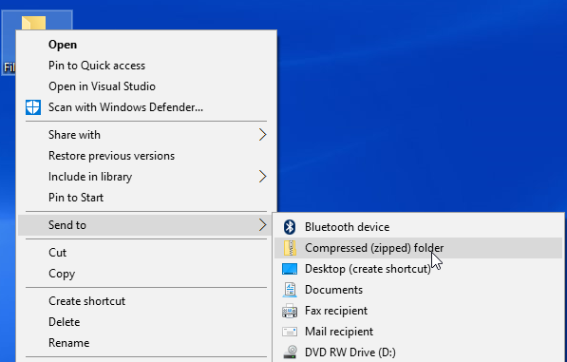Send to Desktop (create shortcut)
Image resolution: width=567 pixels, height=362 pixels.
click(x=419, y=269)
